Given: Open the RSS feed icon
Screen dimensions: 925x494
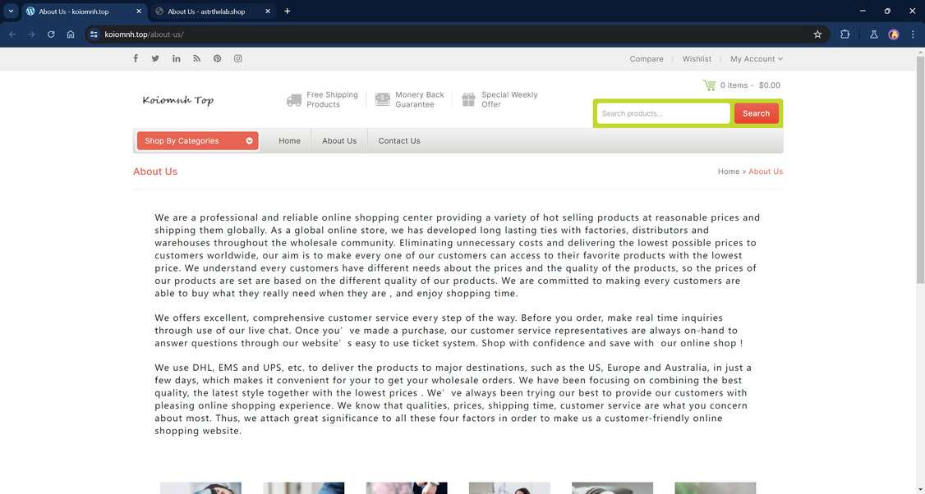Looking at the screenshot, I should pos(197,58).
